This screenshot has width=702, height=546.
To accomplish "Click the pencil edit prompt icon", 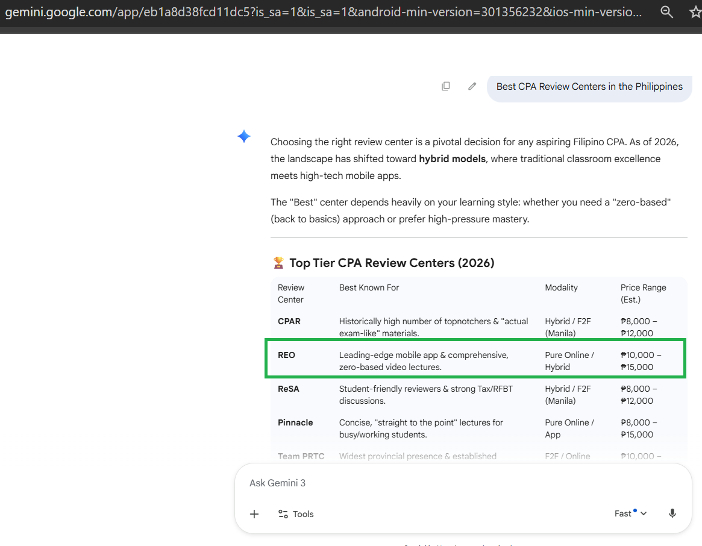I will pos(472,86).
